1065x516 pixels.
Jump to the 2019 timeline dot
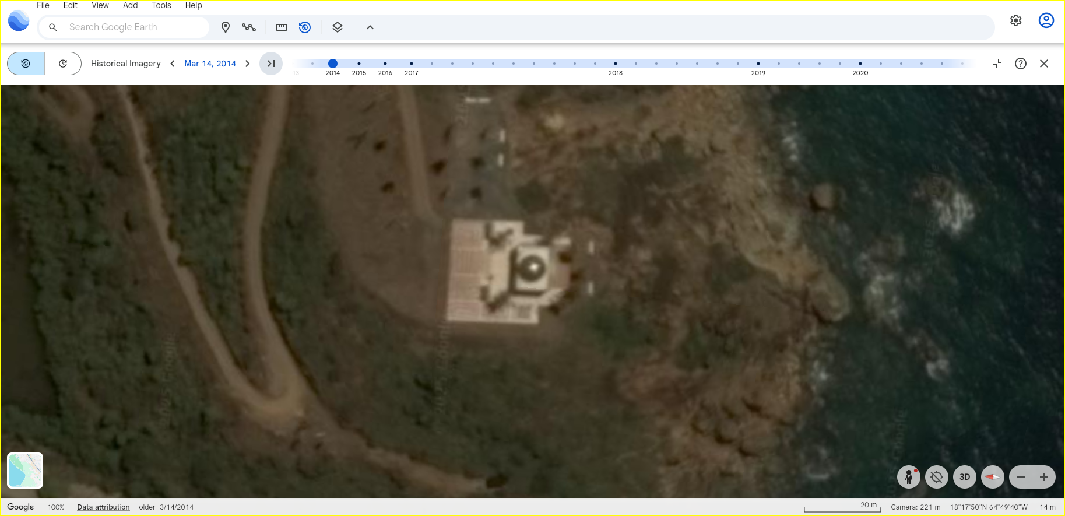[x=758, y=64]
